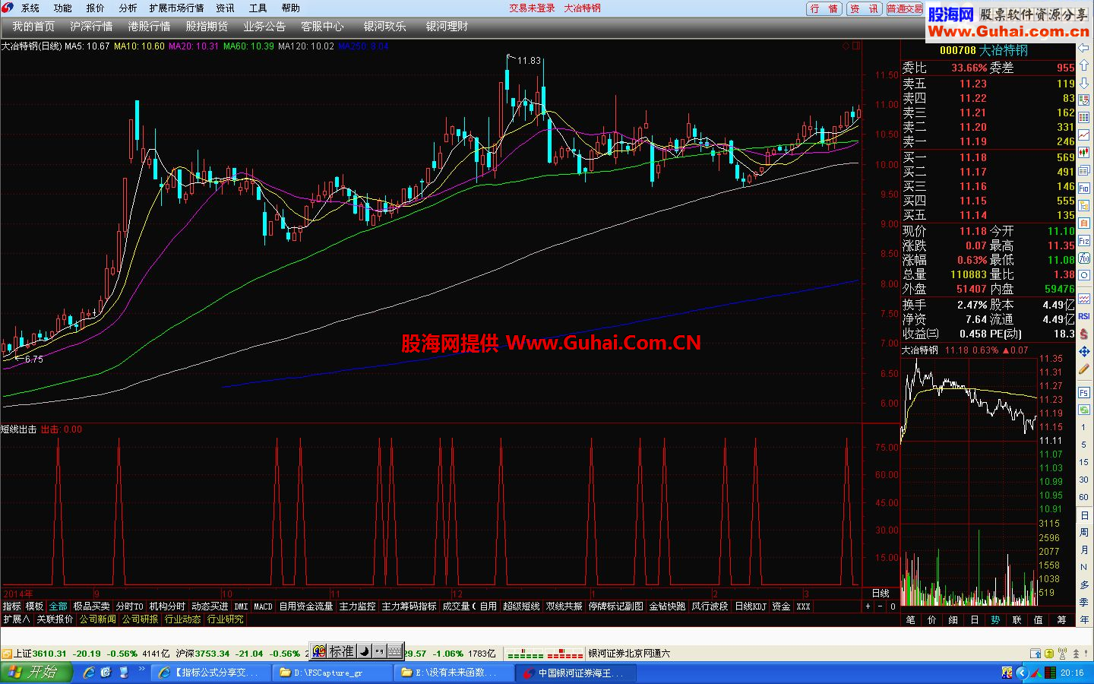Click the blue four-way move arrows icon
Screen dimensions: 1094x684
pos(1084,352)
